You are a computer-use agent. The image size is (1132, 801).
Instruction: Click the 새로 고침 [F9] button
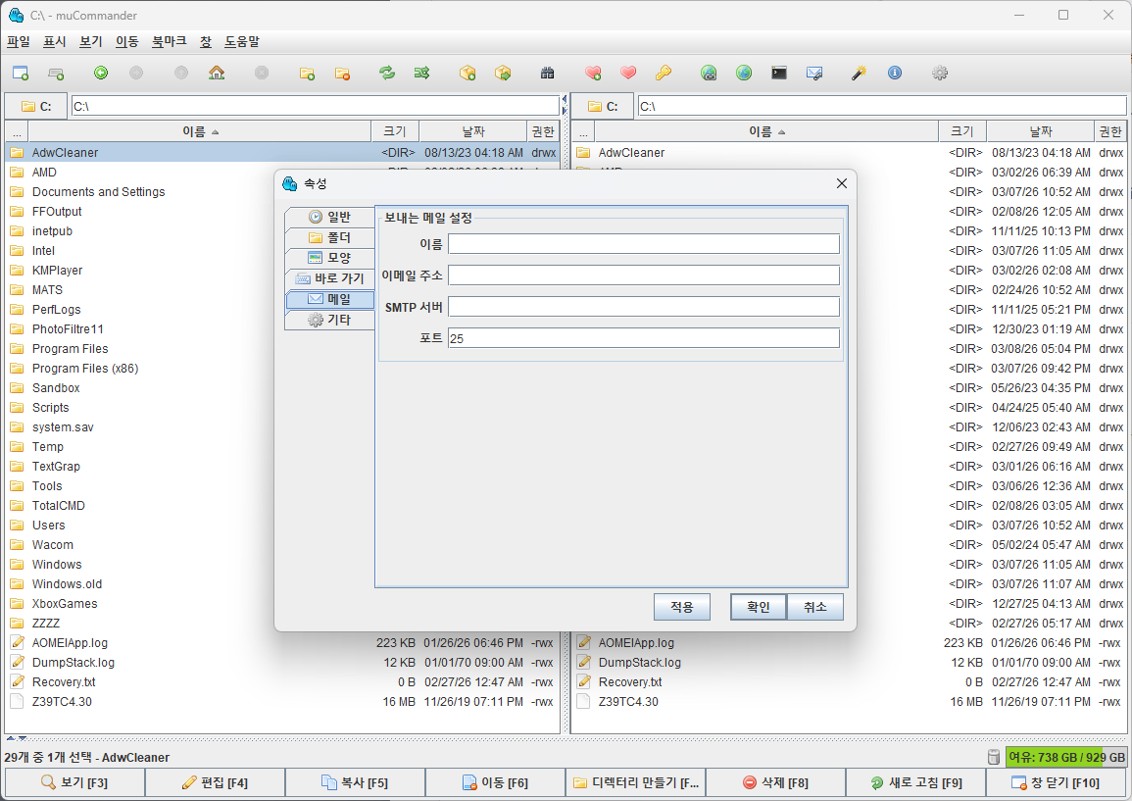pos(915,782)
